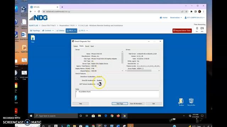Switch to the Status tab
Viewport: 227px width, 127px height.
(x=60, y=31)
